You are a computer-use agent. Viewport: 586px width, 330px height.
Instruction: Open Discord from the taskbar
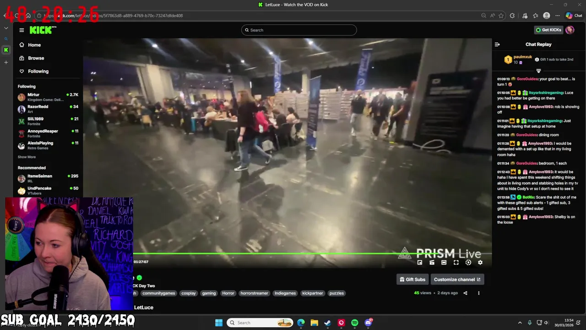tap(368, 323)
